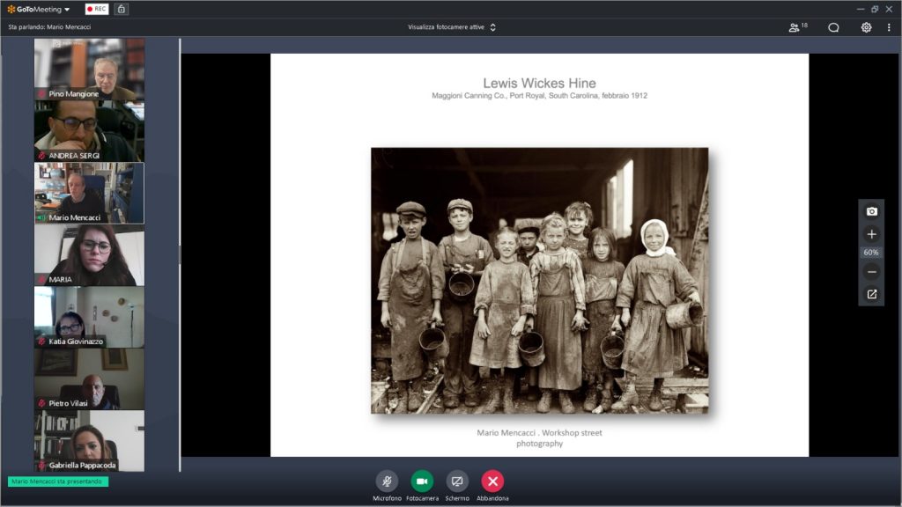Click the Mario Mencacci sta presentando banner
Viewport: 902px width, 507px height.
click(x=57, y=481)
